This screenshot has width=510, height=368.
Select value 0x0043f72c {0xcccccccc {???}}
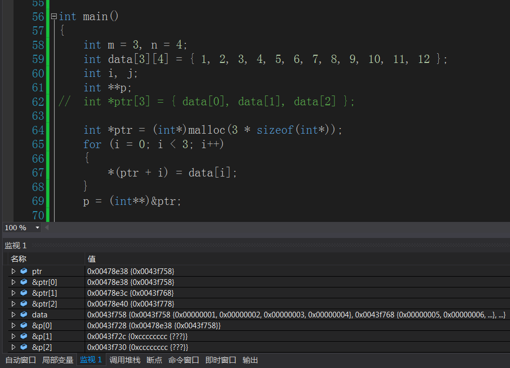point(137,336)
